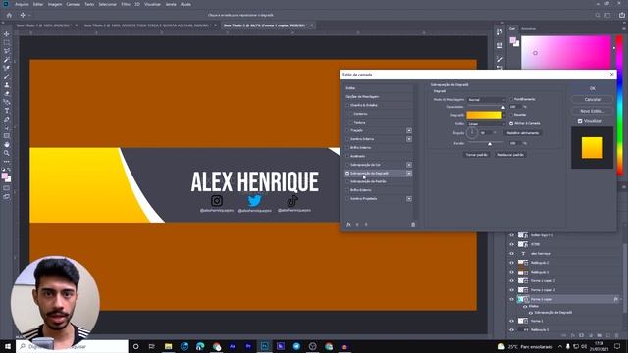Click the plus button beside Sobreposição de Cor

click(409, 165)
